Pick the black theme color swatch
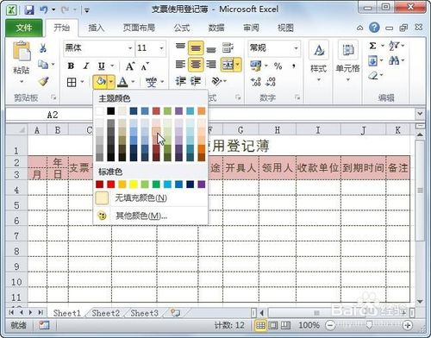 pyautogui.click(x=111, y=111)
